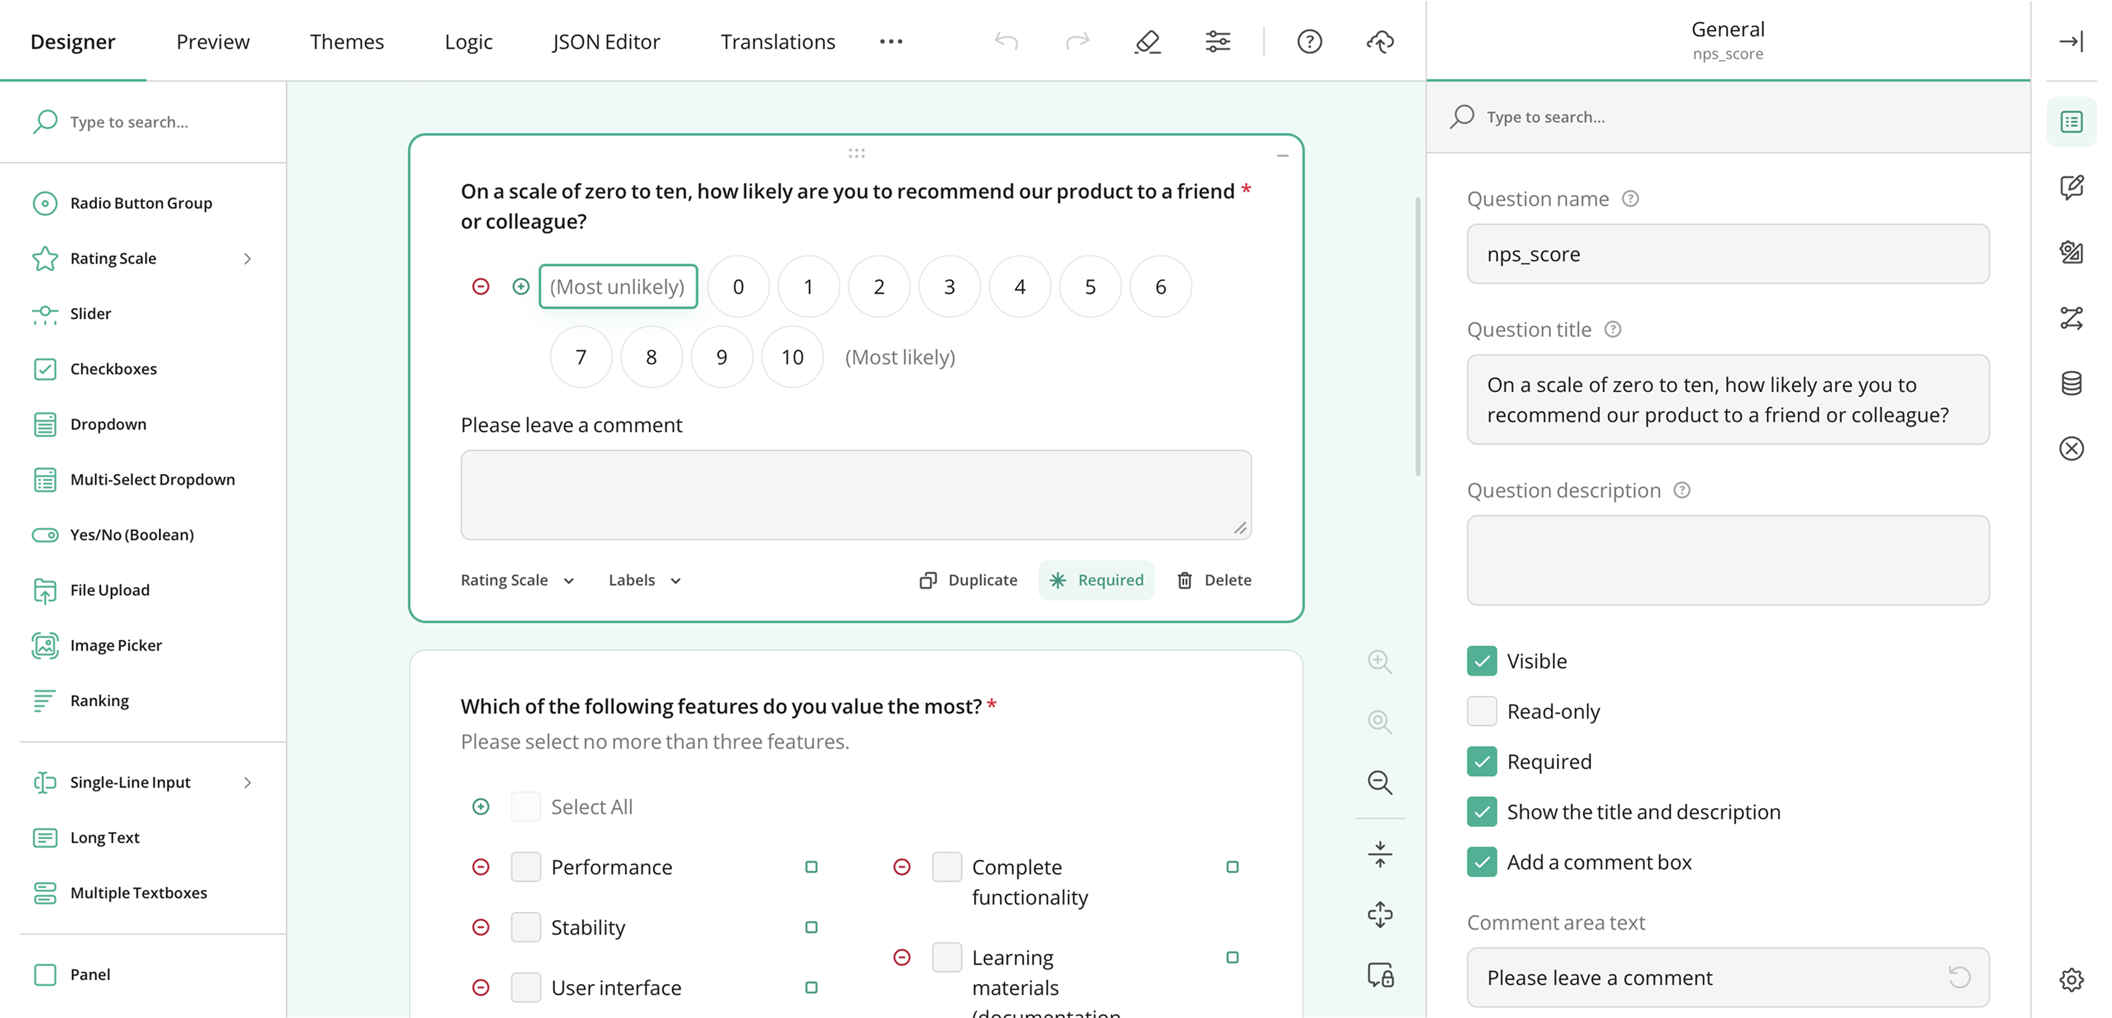
Task: Open the gear settings icon bottom right
Action: click(2071, 979)
